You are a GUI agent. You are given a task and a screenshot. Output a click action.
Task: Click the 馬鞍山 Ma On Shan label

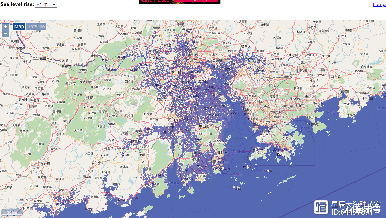click(288, 136)
